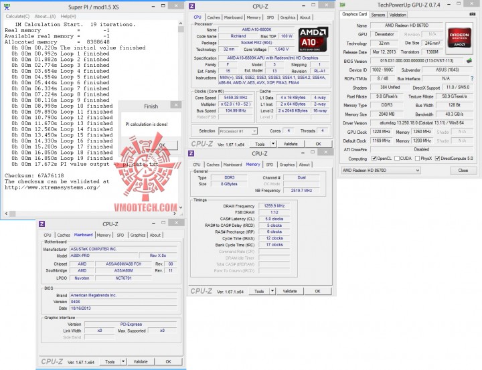This screenshot has height=370, width=482.
Task: Open Tools dropdown arrow in Memory CPU-Z window
Action: tap(272, 291)
